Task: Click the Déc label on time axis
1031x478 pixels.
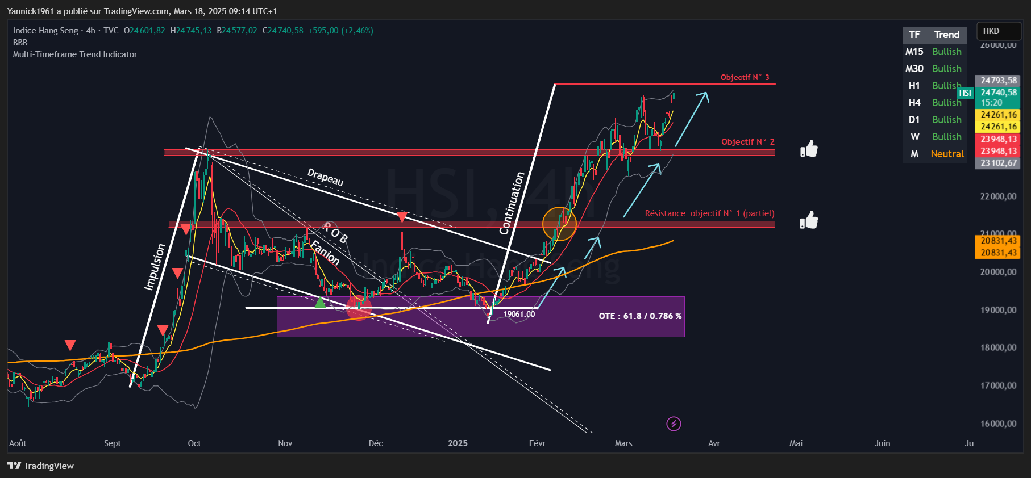Action: [376, 443]
